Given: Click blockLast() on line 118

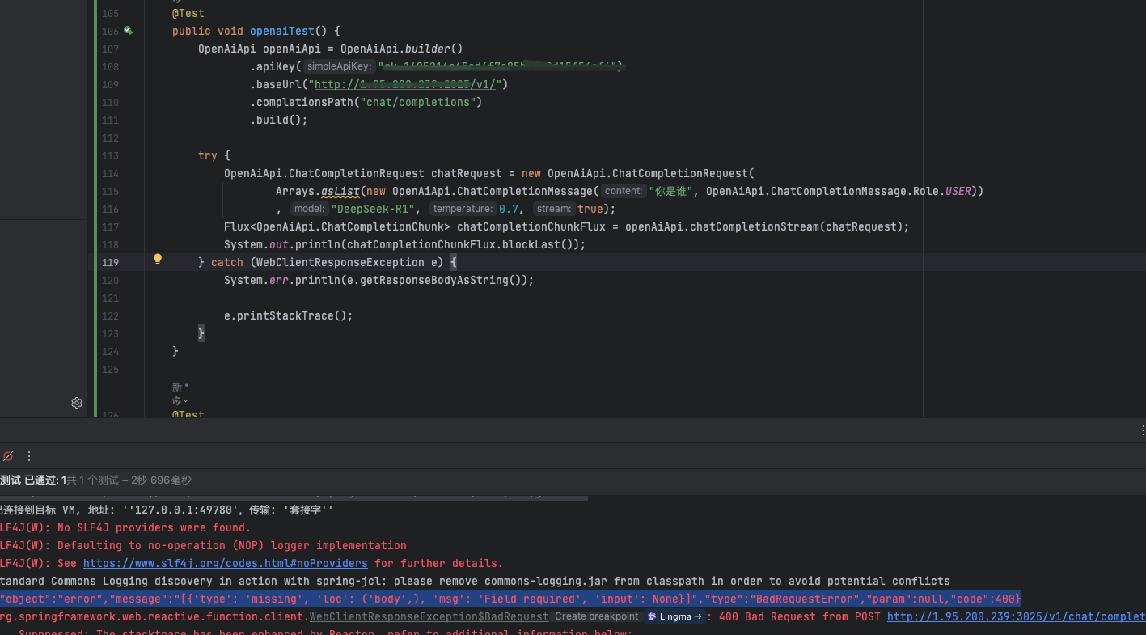Looking at the screenshot, I should [x=541, y=244].
